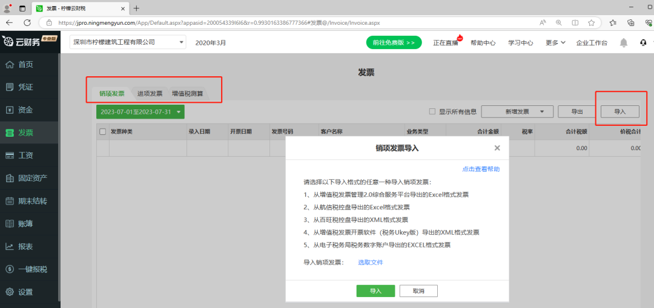Add page to favorites star icon
The image size is (654, 308).
coord(591,23)
